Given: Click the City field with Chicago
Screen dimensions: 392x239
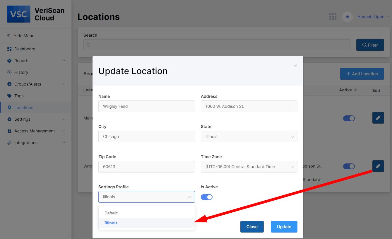Looking at the screenshot, I should point(147,136).
